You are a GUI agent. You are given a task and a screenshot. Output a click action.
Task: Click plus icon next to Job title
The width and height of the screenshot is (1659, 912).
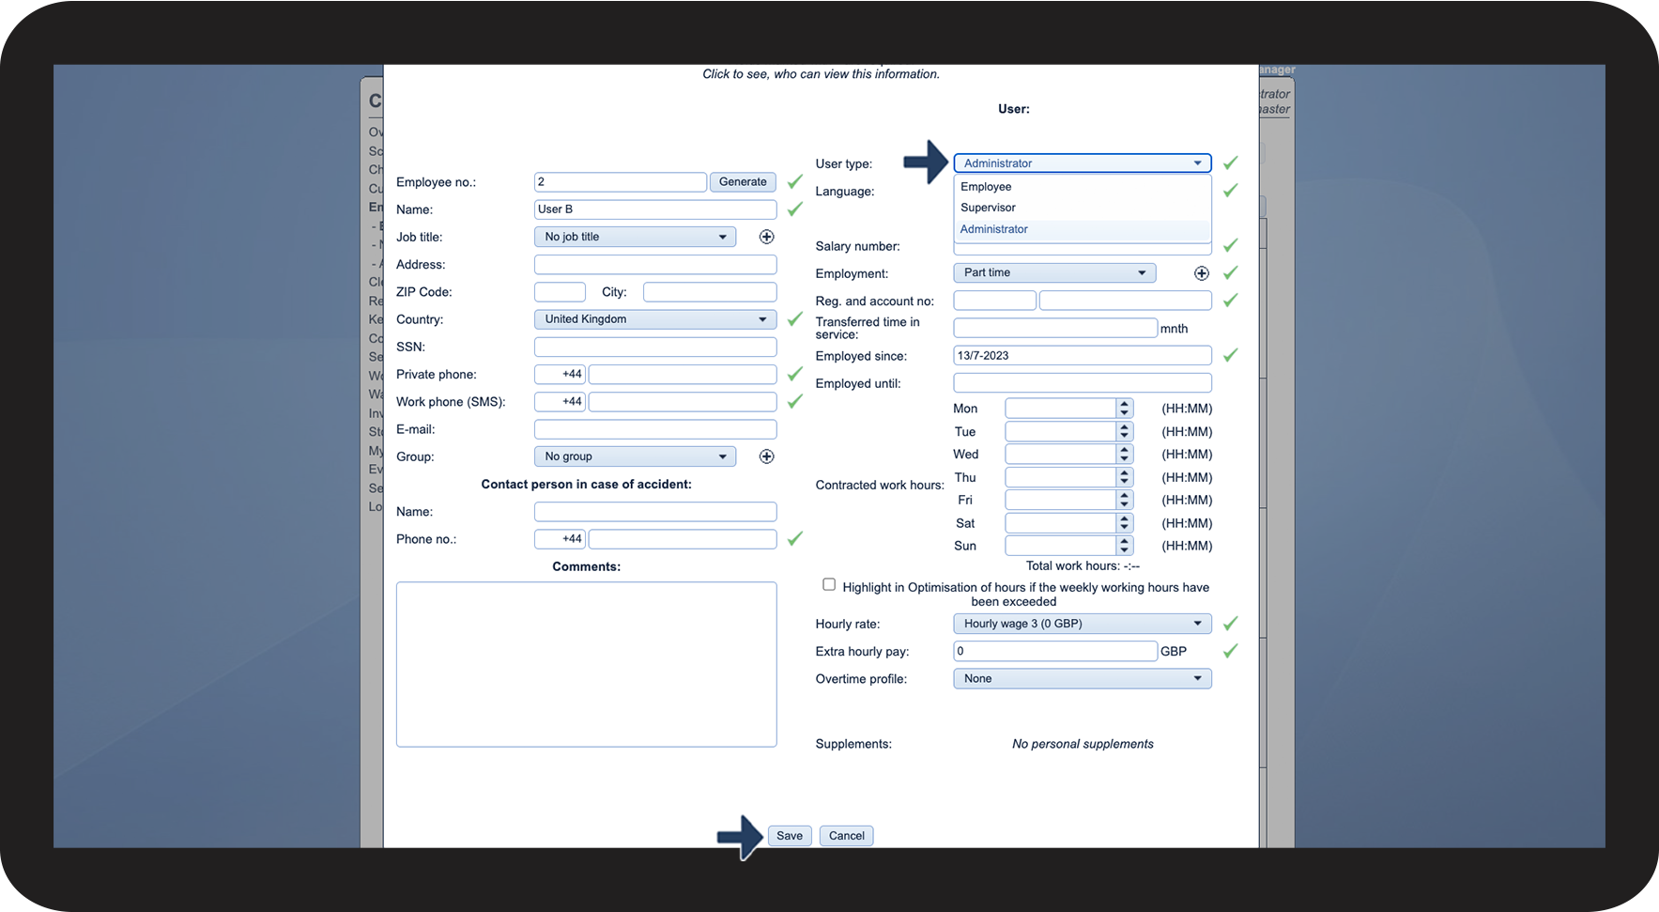pos(766,237)
